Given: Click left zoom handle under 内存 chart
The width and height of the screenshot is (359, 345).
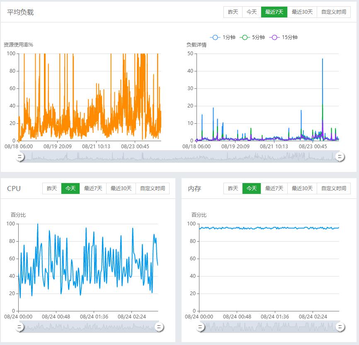Looking at the screenshot, I should tap(200, 327).
